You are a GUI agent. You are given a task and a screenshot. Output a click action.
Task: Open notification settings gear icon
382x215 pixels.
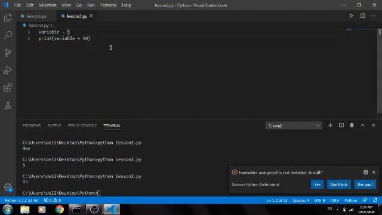pyautogui.click(x=365, y=173)
